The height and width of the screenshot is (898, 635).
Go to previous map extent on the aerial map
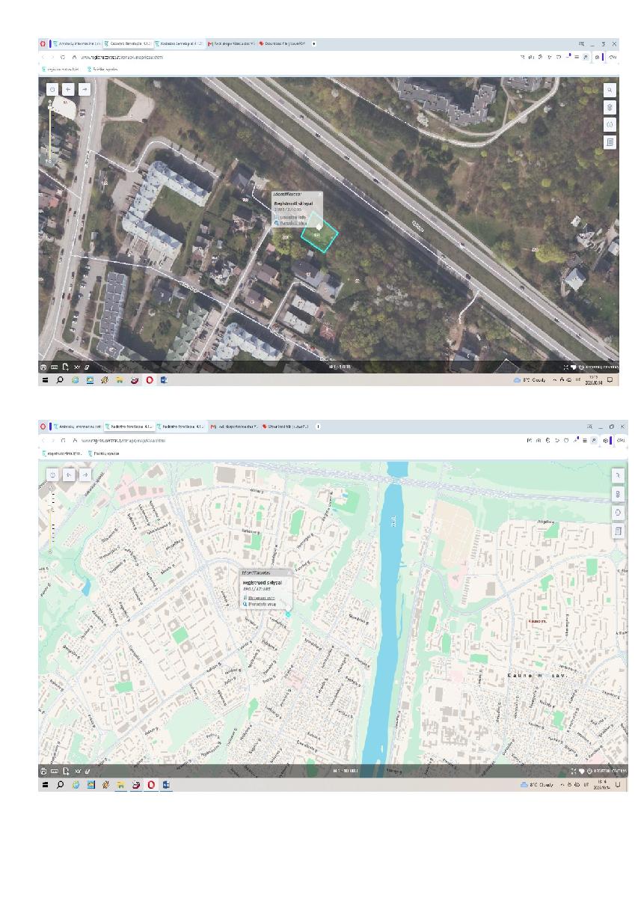68,89
